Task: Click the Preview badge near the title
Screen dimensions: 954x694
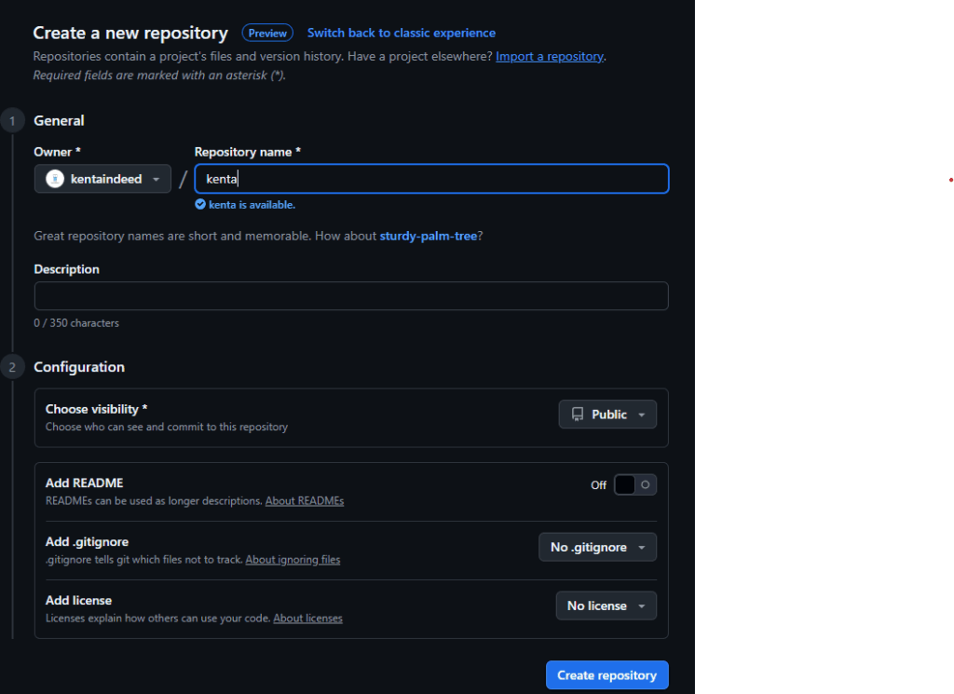Action: tap(267, 33)
